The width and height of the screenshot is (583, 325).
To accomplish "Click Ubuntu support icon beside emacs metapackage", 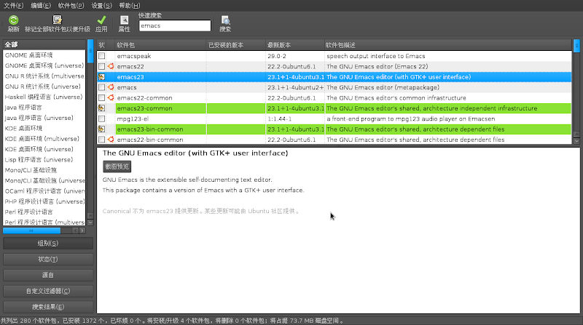I will tap(111, 87).
